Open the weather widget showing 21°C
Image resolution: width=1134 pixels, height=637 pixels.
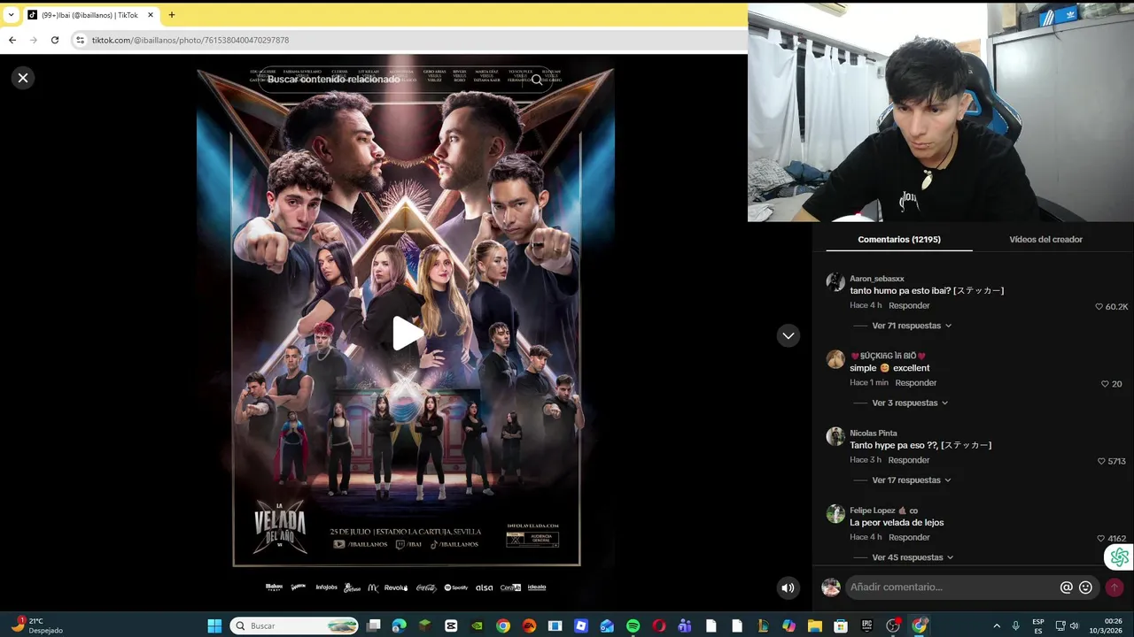pyautogui.click(x=39, y=625)
